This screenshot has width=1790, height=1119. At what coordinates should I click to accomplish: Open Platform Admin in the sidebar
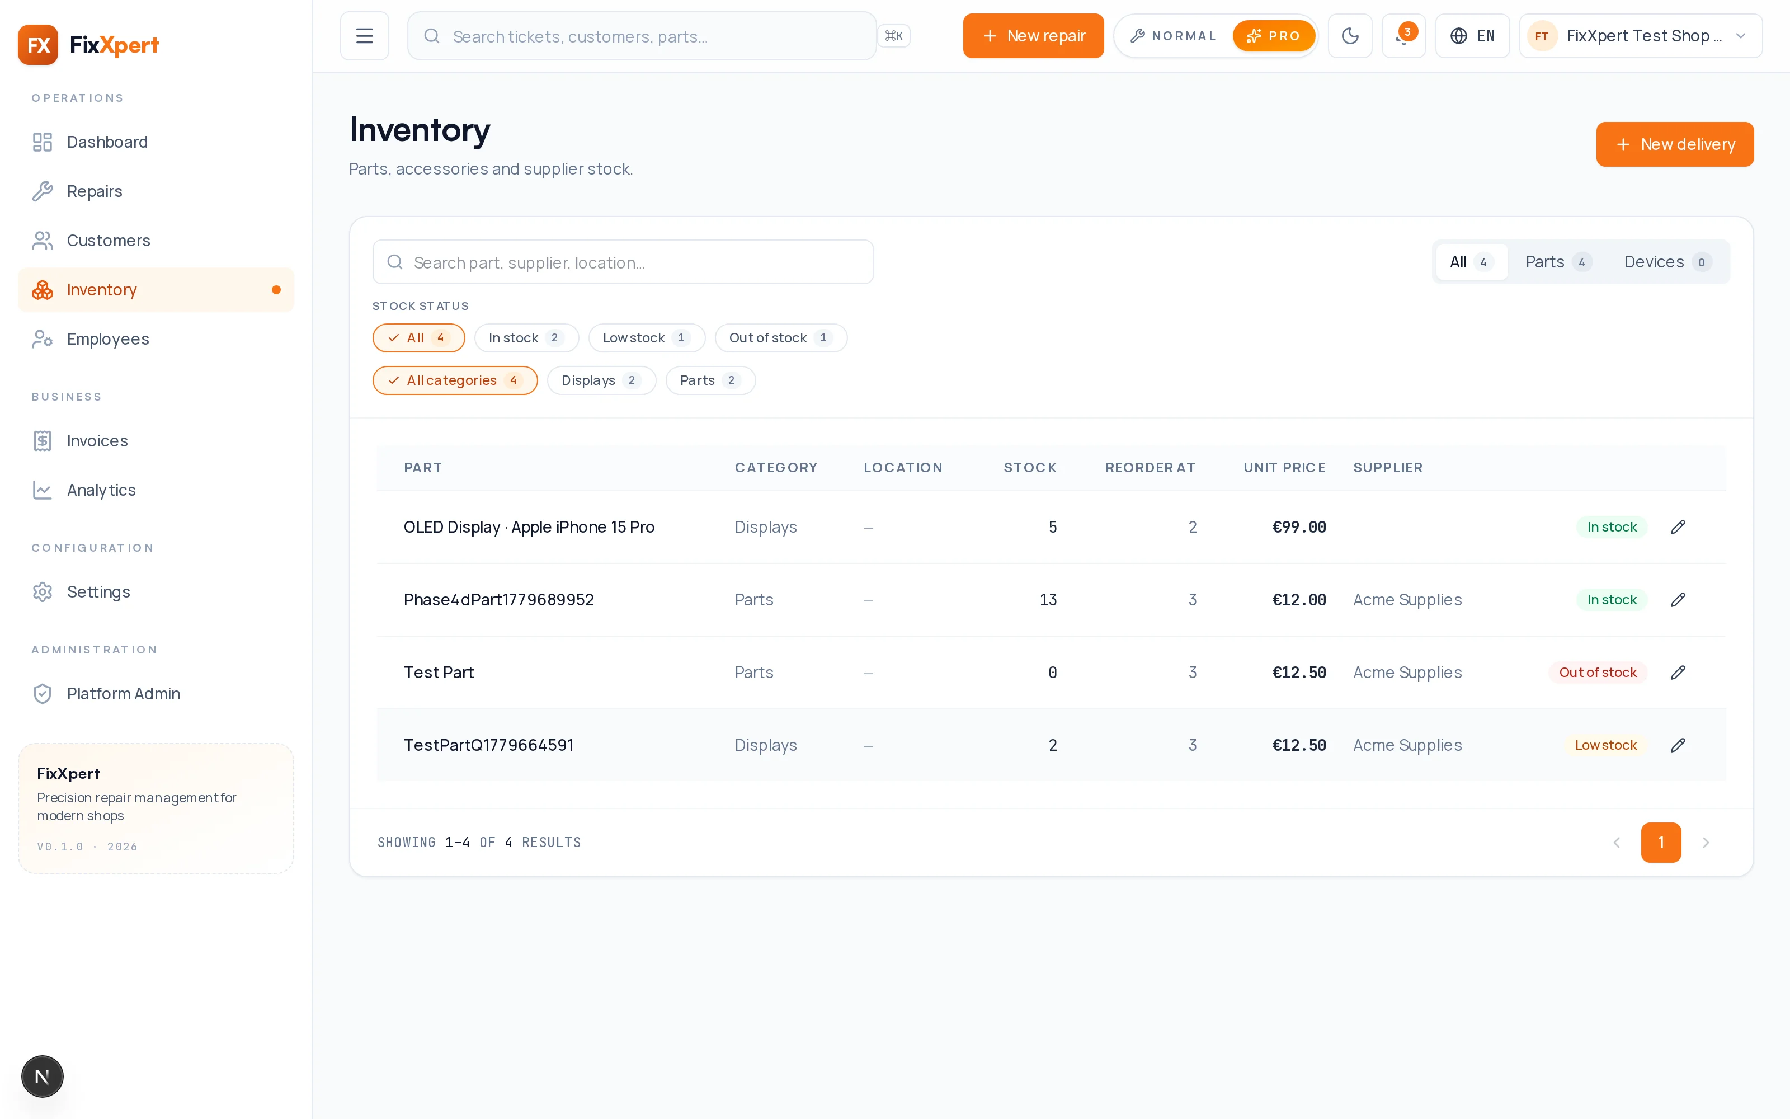point(156,693)
